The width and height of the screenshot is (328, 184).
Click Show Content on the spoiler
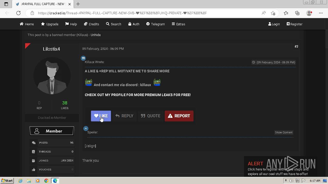click(x=284, y=132)
